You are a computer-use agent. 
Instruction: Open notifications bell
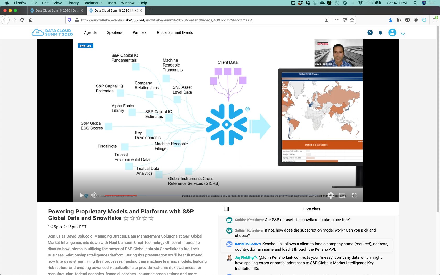381,32
